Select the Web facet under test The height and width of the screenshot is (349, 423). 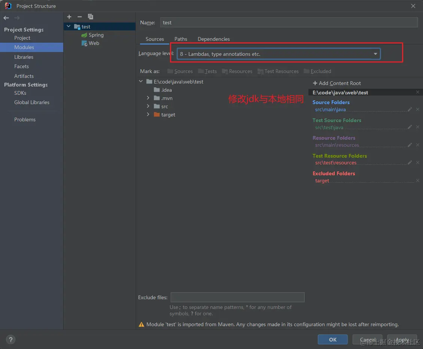point(90,43)
